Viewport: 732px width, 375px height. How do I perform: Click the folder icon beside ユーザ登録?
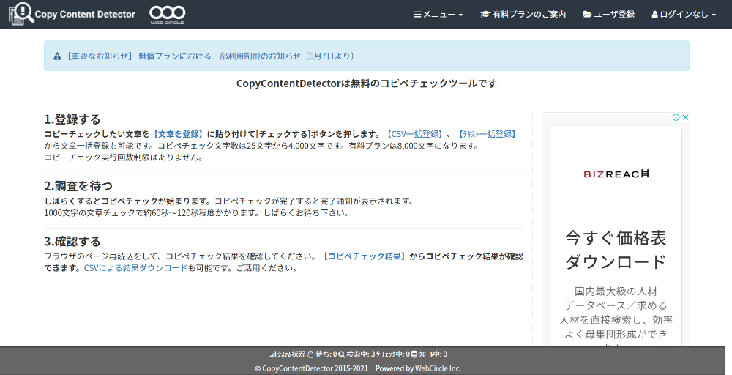pos(587,15)
